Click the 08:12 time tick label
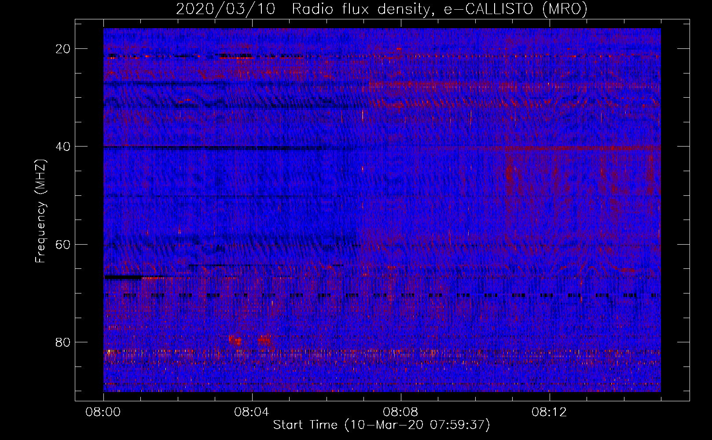 coord(550,412)
